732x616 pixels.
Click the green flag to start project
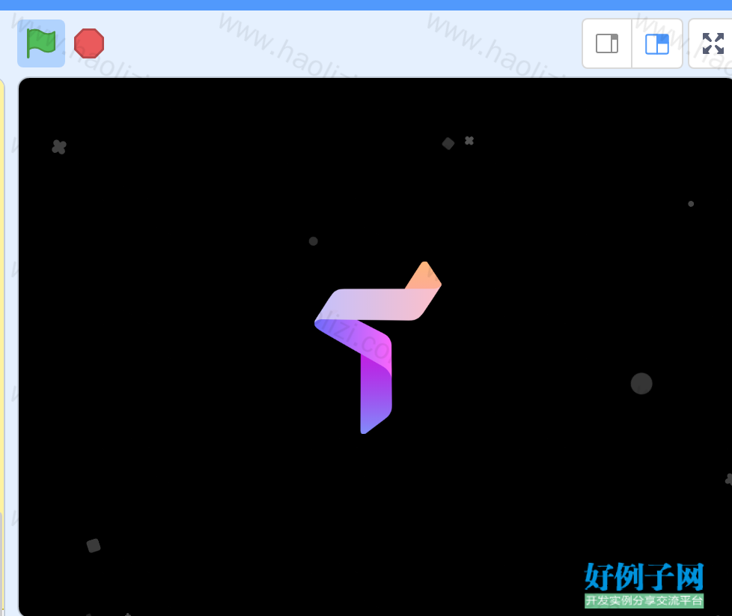point(41,43)
